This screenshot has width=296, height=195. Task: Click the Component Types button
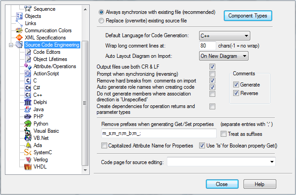[x=248, y=16]
